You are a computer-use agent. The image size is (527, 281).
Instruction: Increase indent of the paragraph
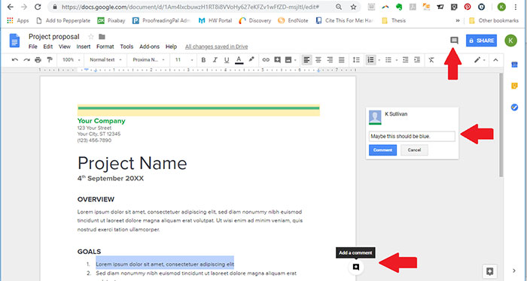(417, 60)
